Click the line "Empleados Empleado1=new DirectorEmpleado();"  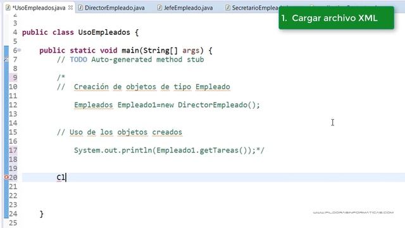click(167, 105)
